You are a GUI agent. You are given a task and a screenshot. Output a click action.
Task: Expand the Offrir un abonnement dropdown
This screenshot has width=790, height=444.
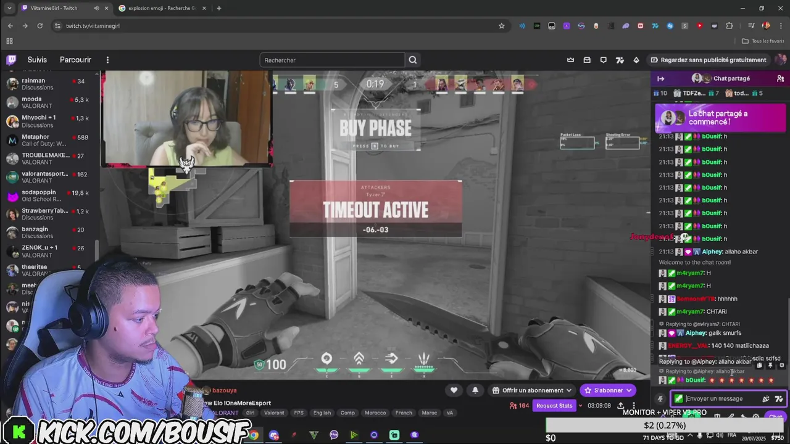tap(568, 390)
